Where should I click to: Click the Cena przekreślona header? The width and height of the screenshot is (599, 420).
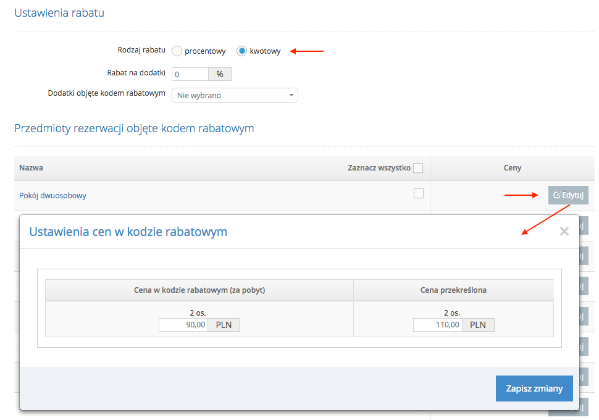[453, 290]
